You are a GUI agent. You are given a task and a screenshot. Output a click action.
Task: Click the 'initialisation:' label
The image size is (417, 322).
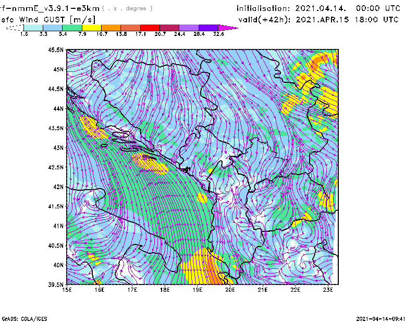click(263, 8)
